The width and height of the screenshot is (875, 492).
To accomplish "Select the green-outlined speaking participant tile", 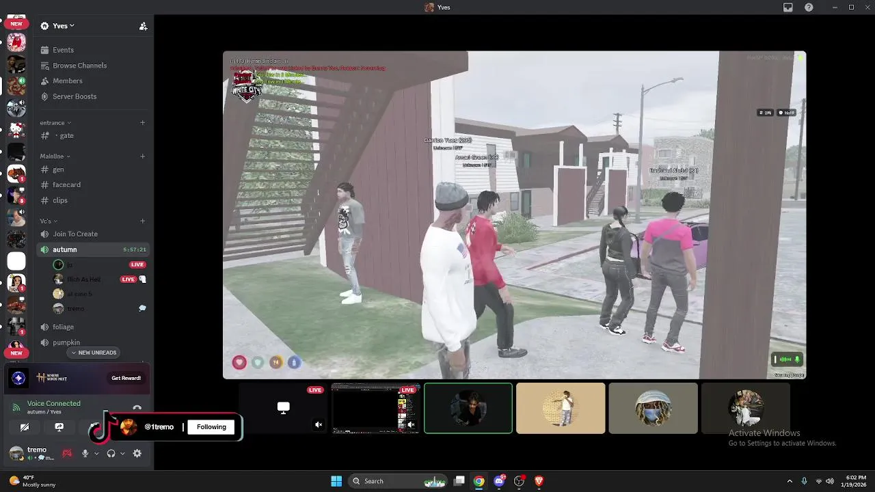I will [468, 409].
